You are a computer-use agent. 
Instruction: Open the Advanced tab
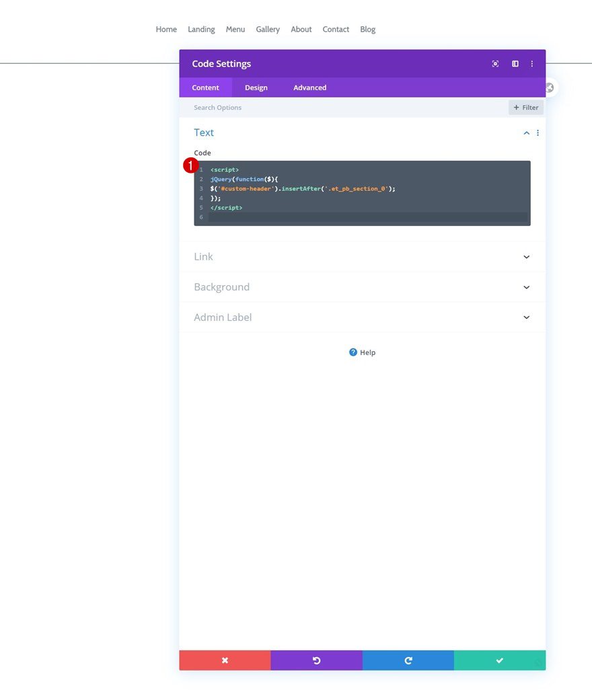point(309,87)
